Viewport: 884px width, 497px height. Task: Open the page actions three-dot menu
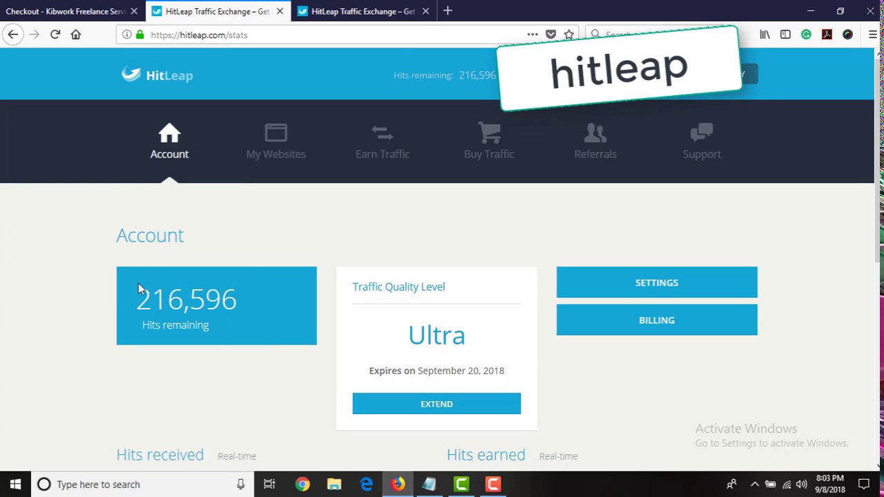point(532,35)
